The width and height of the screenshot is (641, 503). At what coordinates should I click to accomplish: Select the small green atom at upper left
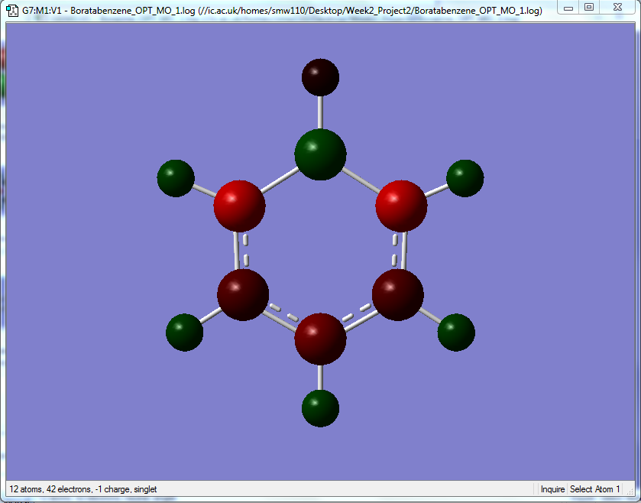(176, 178)
